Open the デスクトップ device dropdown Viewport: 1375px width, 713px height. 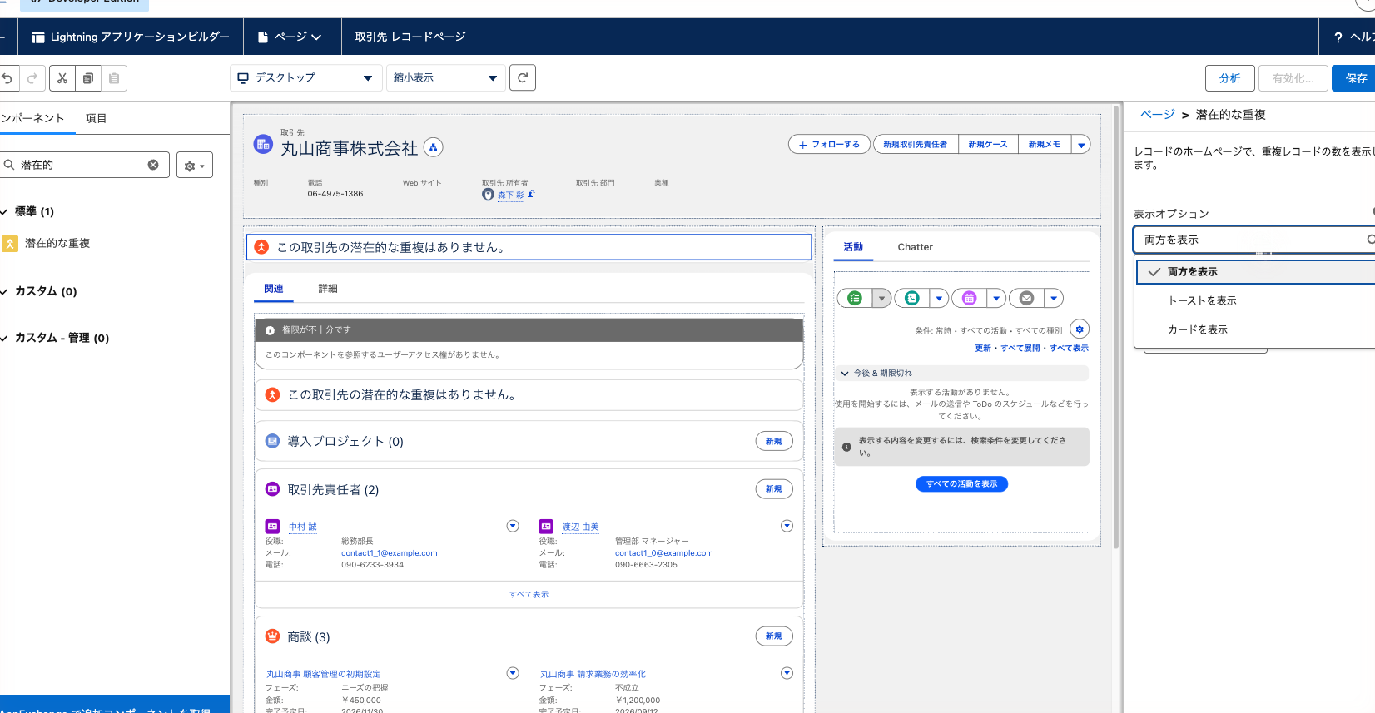305,77
